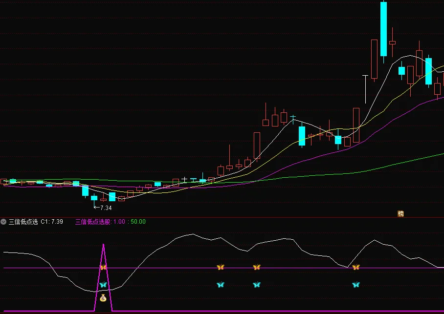Click the second cyan butterfly from the left
The image size is (444, 314).
click(x=221, y=285)
